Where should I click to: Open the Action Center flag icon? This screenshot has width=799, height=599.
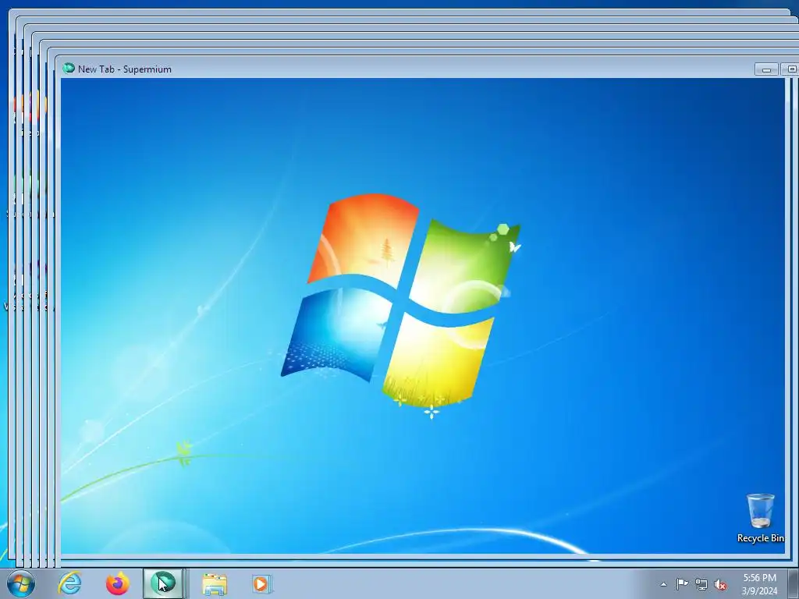point(682,584)
